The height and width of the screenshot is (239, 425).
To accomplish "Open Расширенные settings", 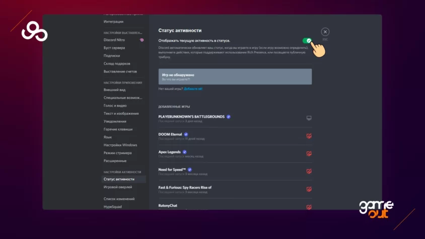I will tap(115, 161).
